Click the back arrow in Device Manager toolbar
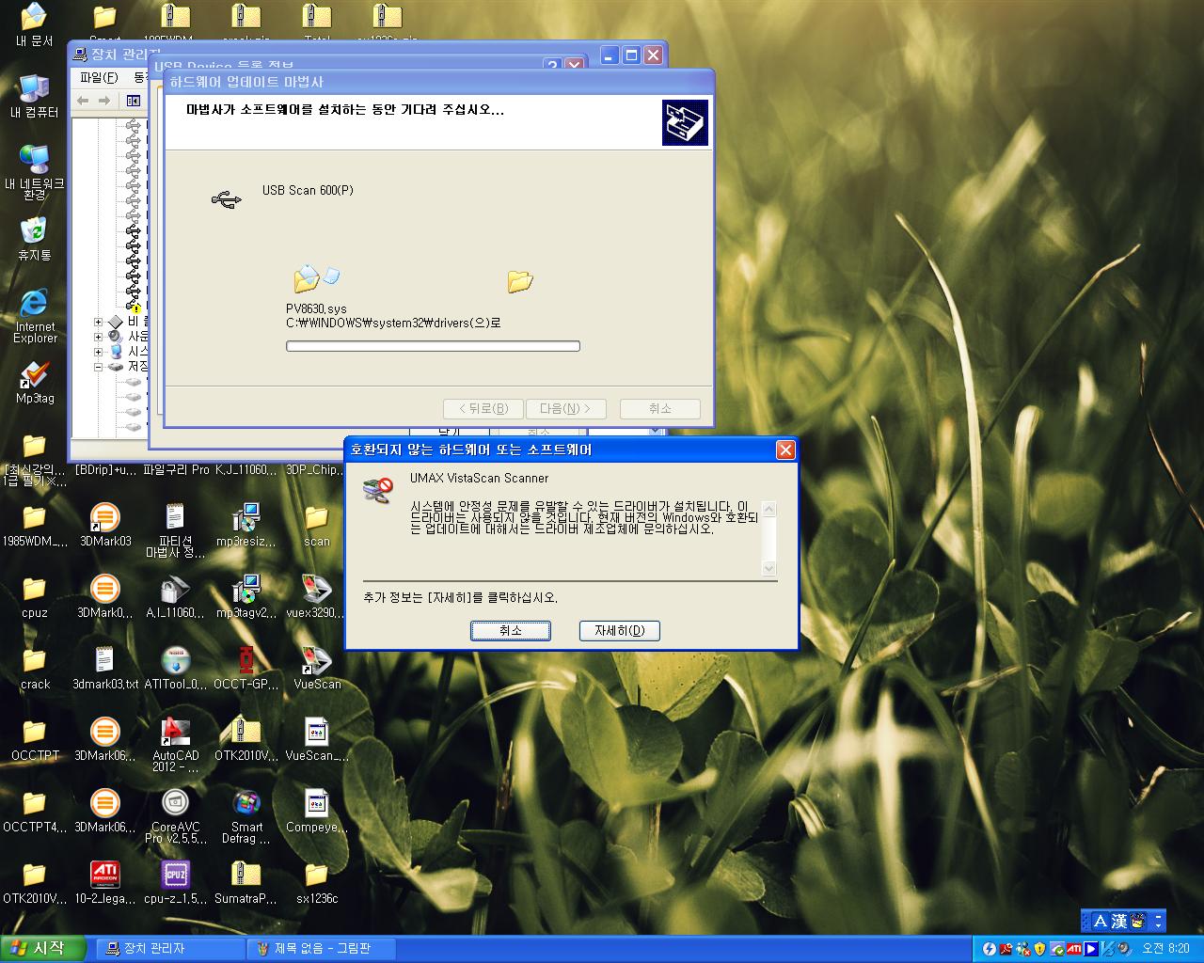The height and width of the screenshot is (963, 1204). [x=83, y=101]
